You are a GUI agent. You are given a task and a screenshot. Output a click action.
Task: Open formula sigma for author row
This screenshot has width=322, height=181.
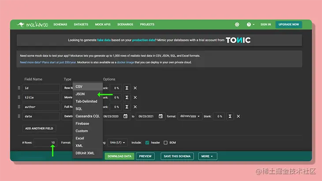[127, 107]
